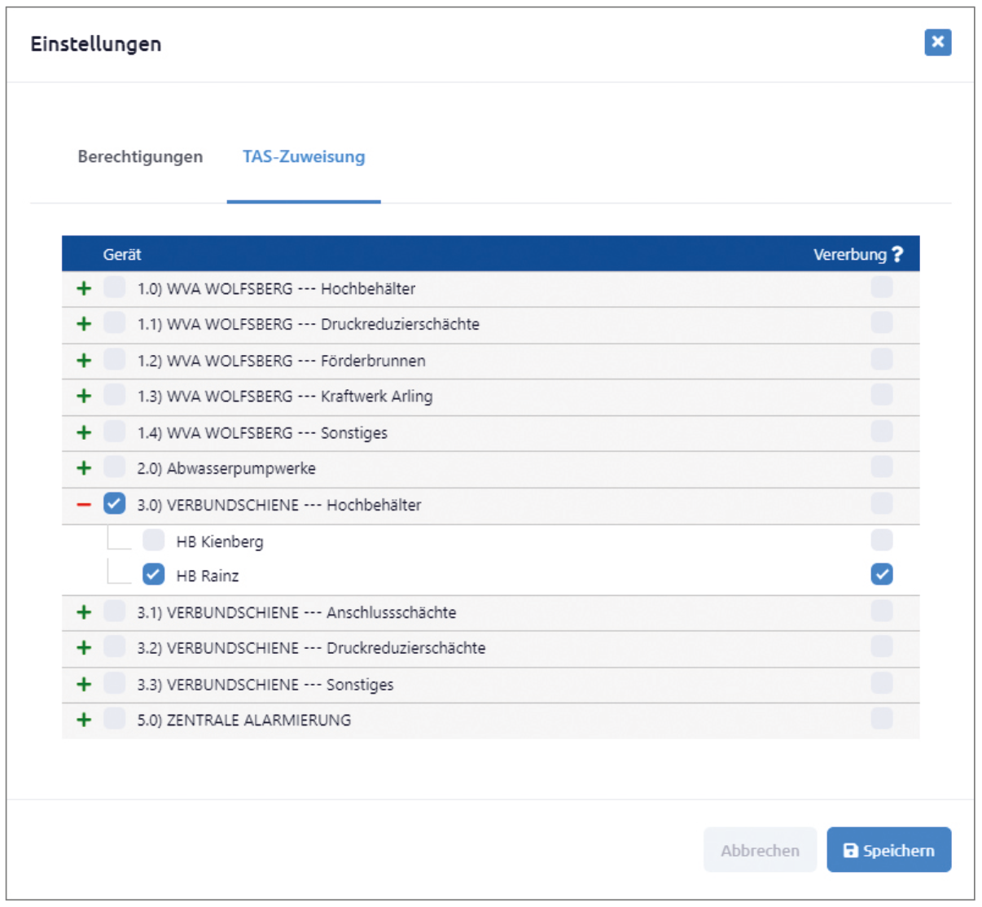
Task: Click text 1.3) WVA WOLFSBERG --- Kraftwerk Arling
Action: coord(285,397)
